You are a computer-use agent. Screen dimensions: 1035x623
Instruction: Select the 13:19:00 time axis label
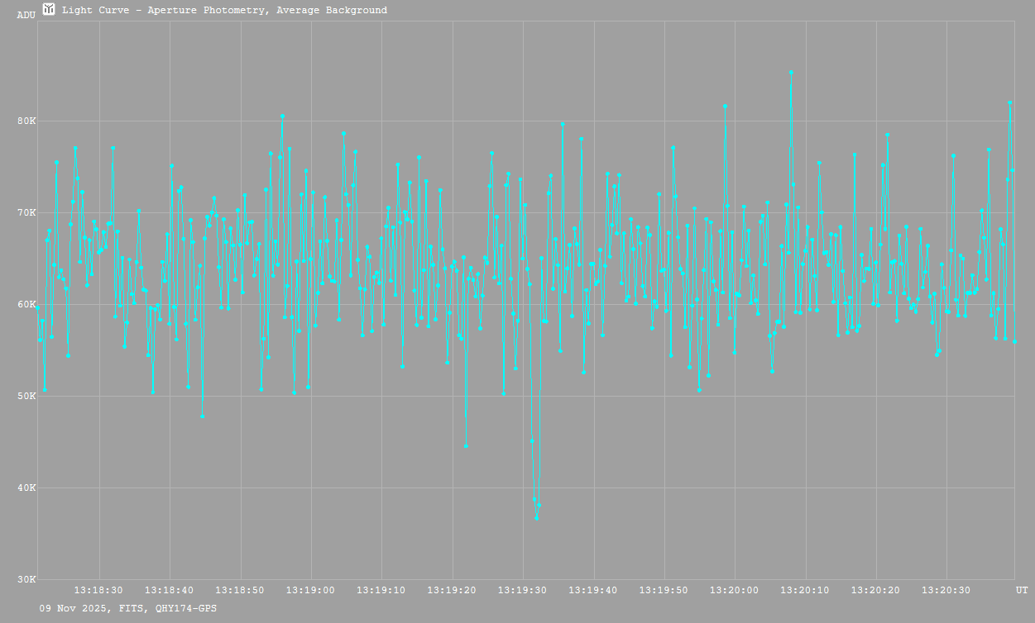pos(311,590)
